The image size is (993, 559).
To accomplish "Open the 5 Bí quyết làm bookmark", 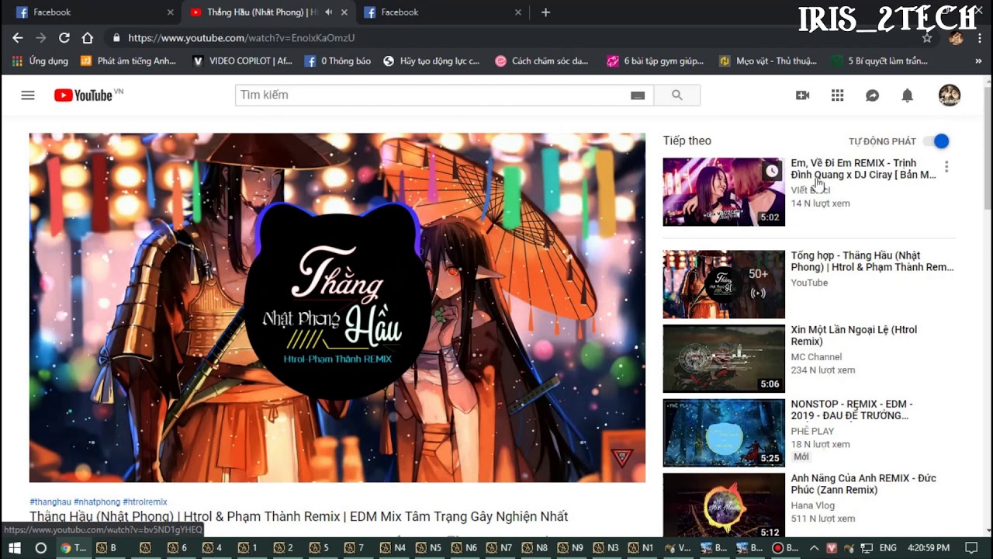I will click(879, 61).
